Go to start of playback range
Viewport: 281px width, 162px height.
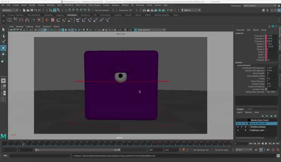click(x=251, y=144)
